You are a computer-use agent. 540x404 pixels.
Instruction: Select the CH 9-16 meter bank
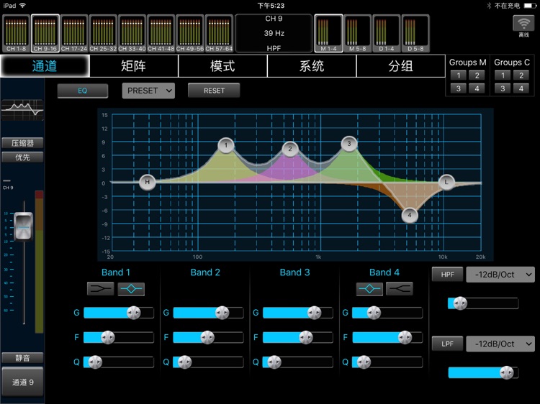[x=45, y=33]
